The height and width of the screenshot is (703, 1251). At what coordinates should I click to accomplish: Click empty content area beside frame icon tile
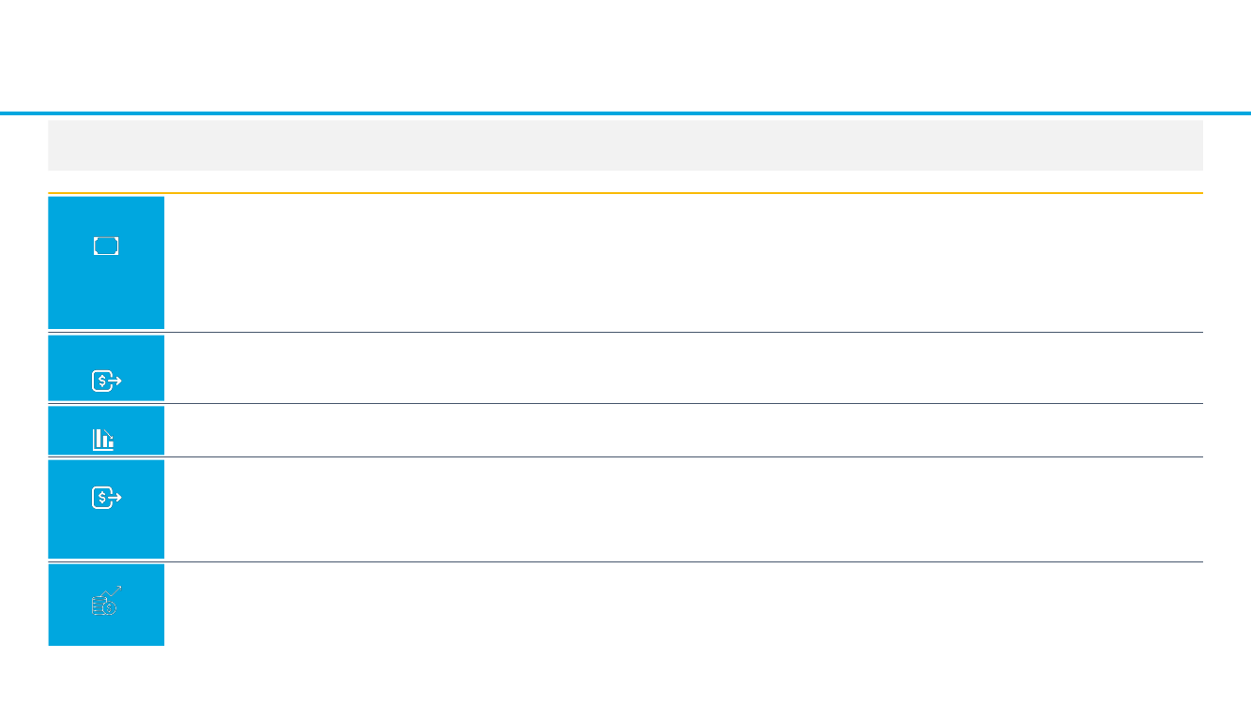tap(683, 262)
